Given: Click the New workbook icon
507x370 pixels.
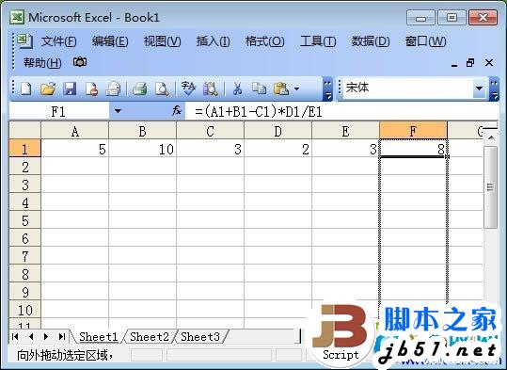Looking at the screenshot, I should tap(25, 88).
